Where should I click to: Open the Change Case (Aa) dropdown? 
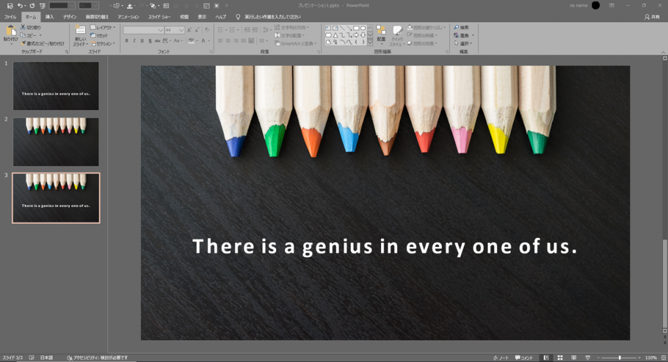178,41
